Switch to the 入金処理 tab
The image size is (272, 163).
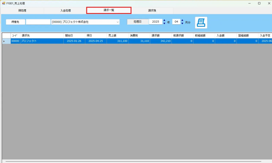(x=65, y=10)
